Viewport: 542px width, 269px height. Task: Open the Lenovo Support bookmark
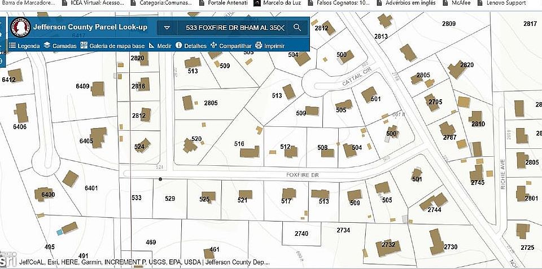click(x=501, y=3)
